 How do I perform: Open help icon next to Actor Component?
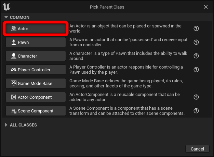196,97
